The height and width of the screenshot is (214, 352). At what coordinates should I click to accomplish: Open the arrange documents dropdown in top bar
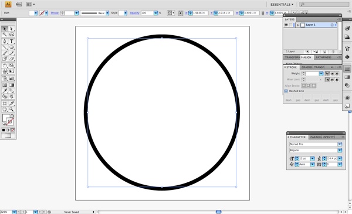[x=31, y=4]
